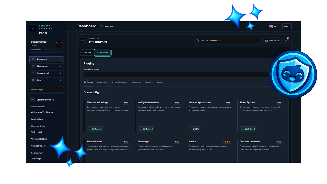
Task: Click the Help book icon in sidebar
Action: (33, 80)
